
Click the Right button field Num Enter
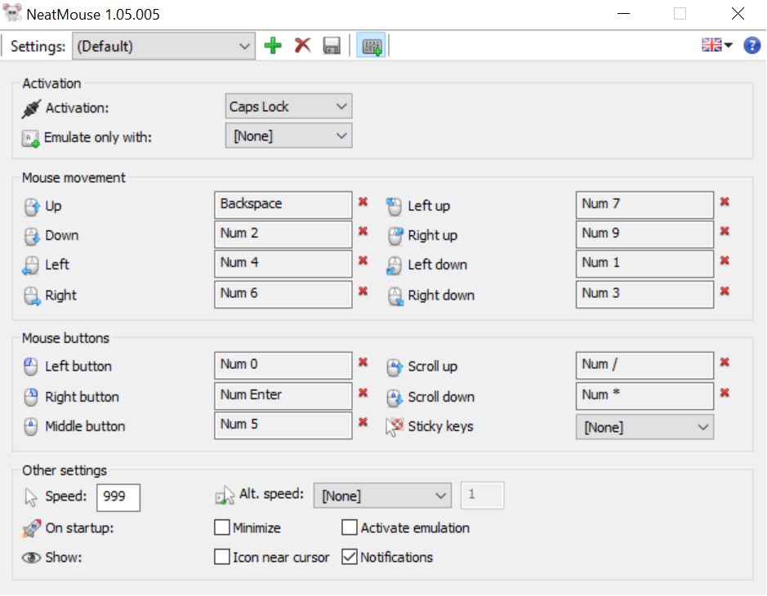coord(283,396)
